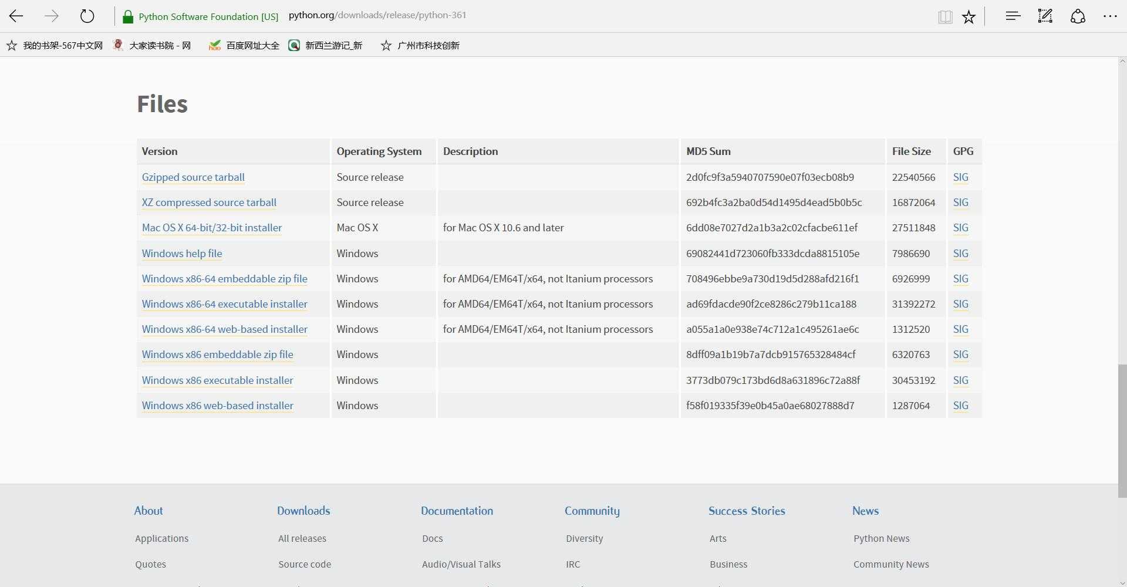Download Gzipped source tarball
1127x587 pixels.
[193, 177]
